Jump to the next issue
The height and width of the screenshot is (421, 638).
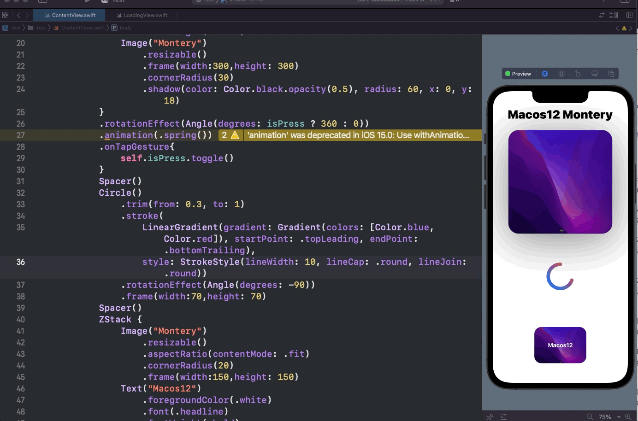631,28
